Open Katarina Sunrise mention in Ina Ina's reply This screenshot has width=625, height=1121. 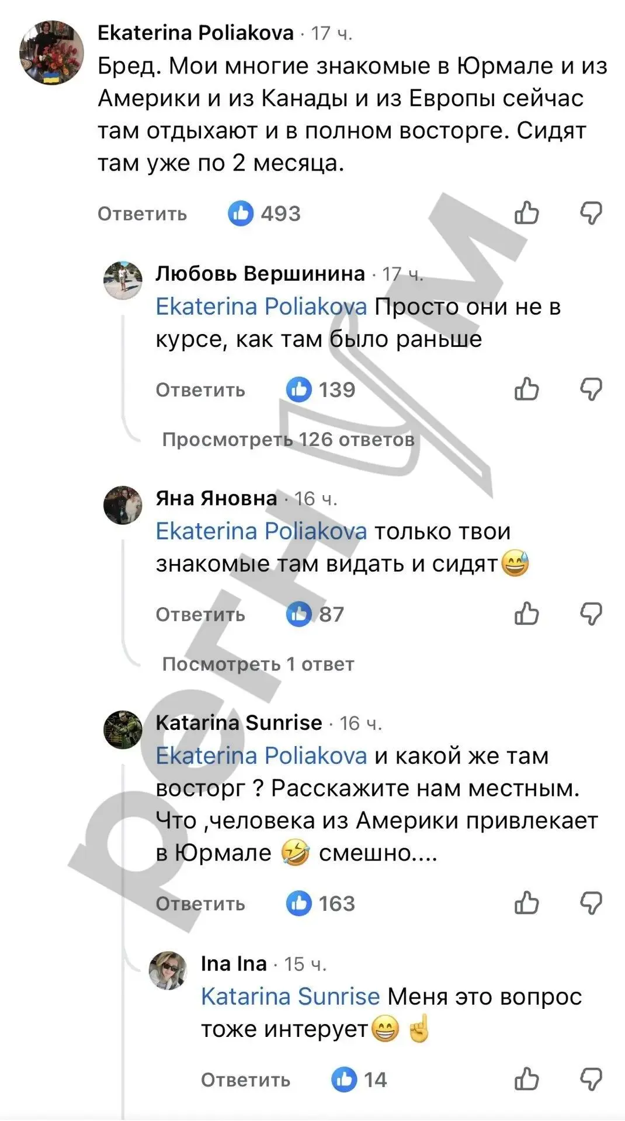[290, 997]
